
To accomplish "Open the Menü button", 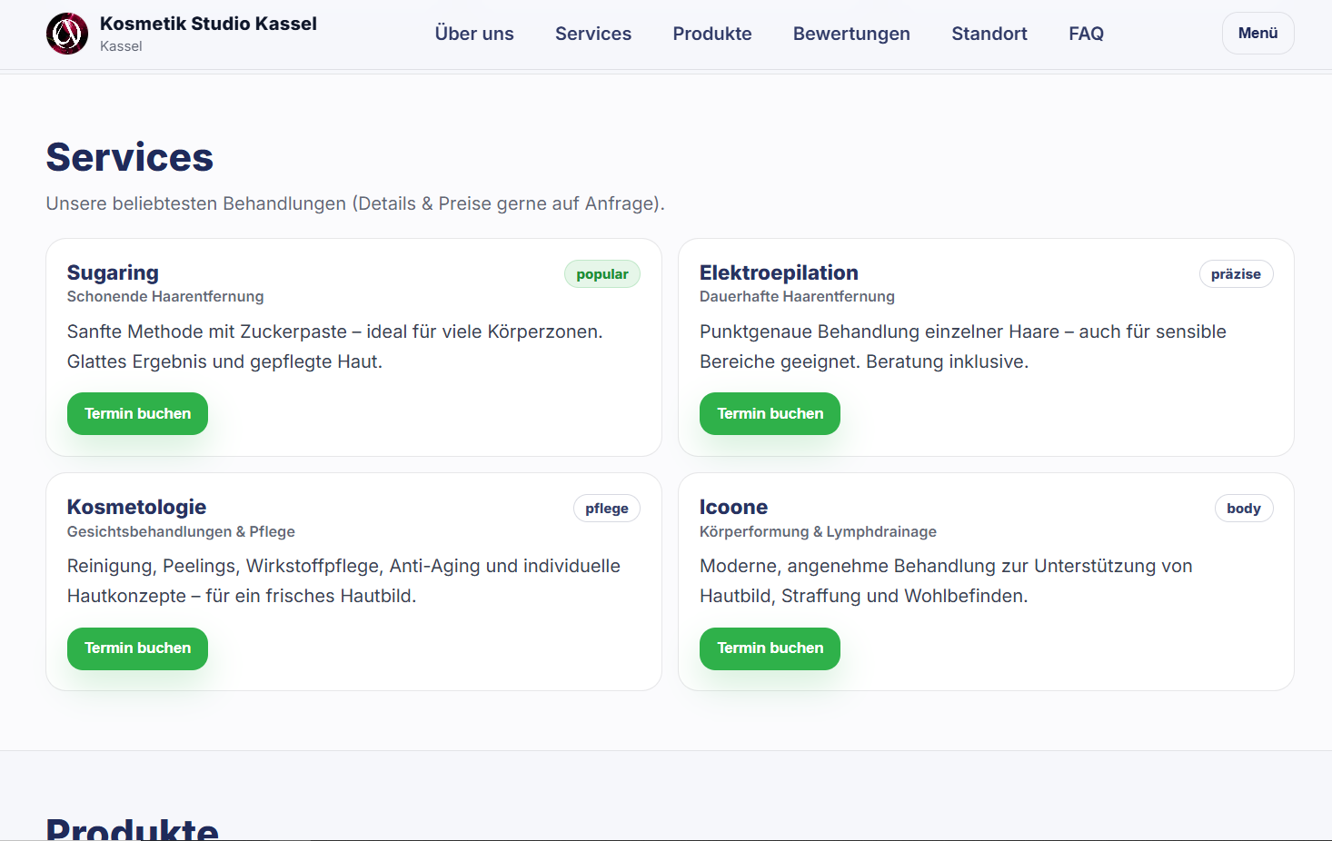I will click(x=1257, y=34).
